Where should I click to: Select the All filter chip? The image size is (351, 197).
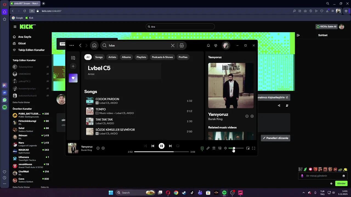tap(88, 57)
